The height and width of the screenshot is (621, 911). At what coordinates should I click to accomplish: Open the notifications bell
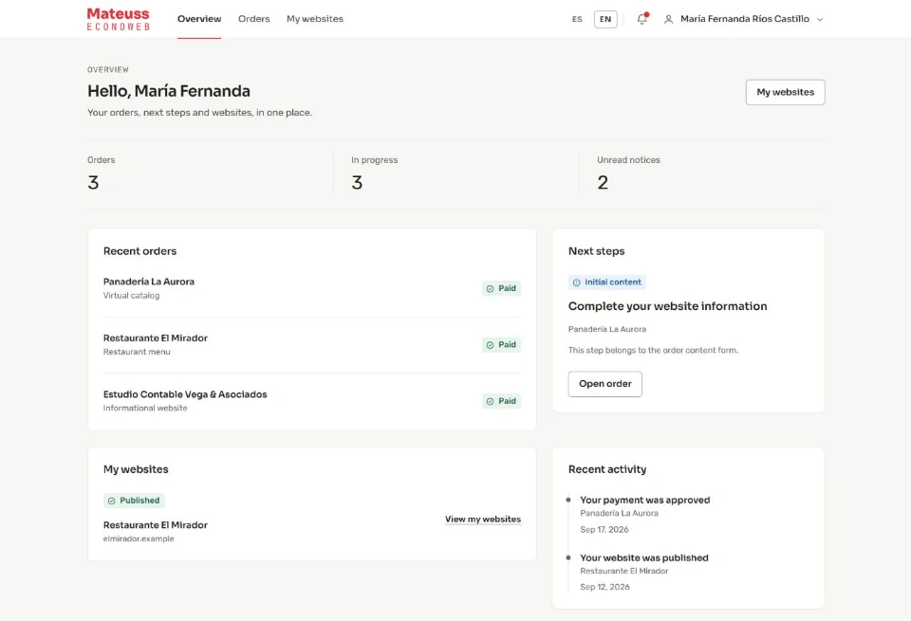[x=642, y=19]
